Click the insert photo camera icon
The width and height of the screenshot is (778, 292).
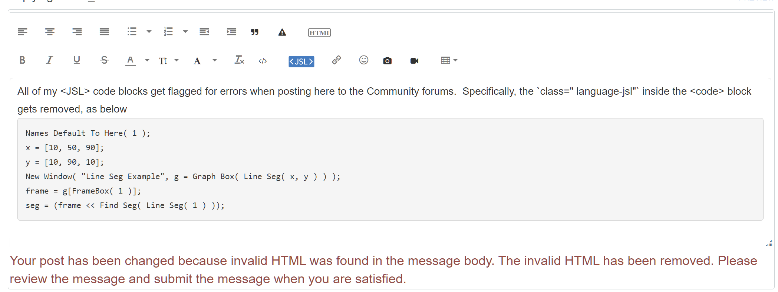[x=387, y=61]
